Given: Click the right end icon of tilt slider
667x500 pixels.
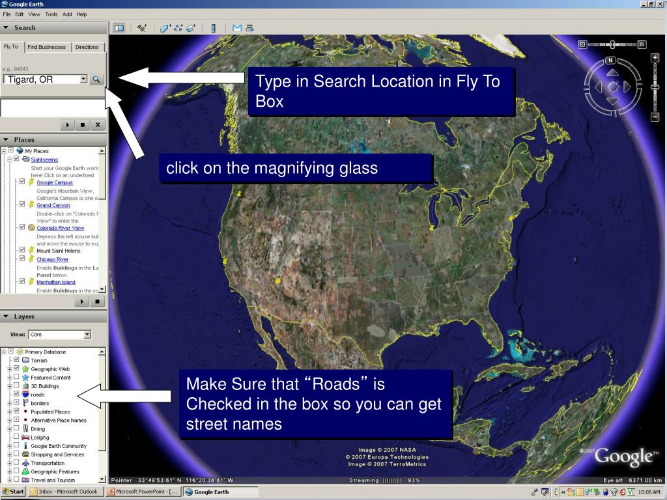Looking at the screenshot, I should 642,44.
